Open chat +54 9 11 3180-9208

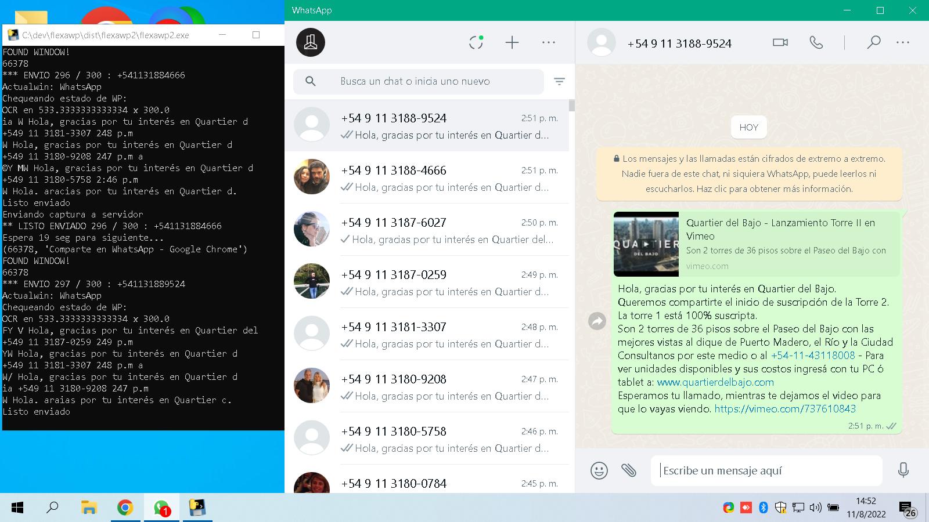(427, 386)
